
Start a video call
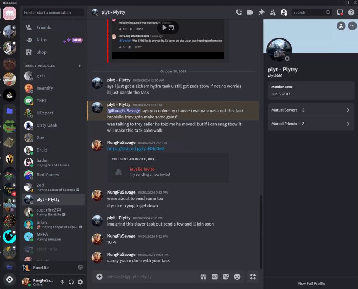250,12
